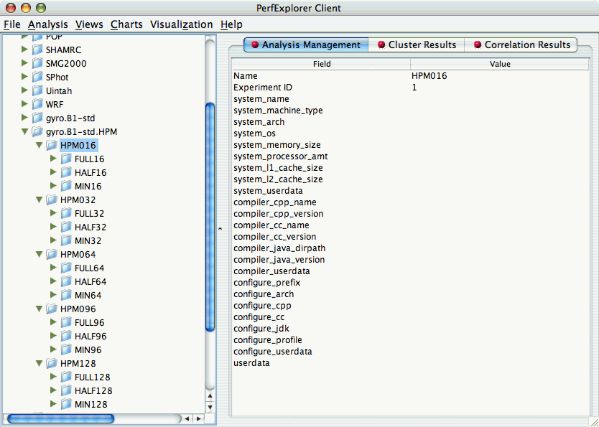599x427 pixels.
Task: Collapse the HPM064 experiment node
Action: tap(40, 255)
